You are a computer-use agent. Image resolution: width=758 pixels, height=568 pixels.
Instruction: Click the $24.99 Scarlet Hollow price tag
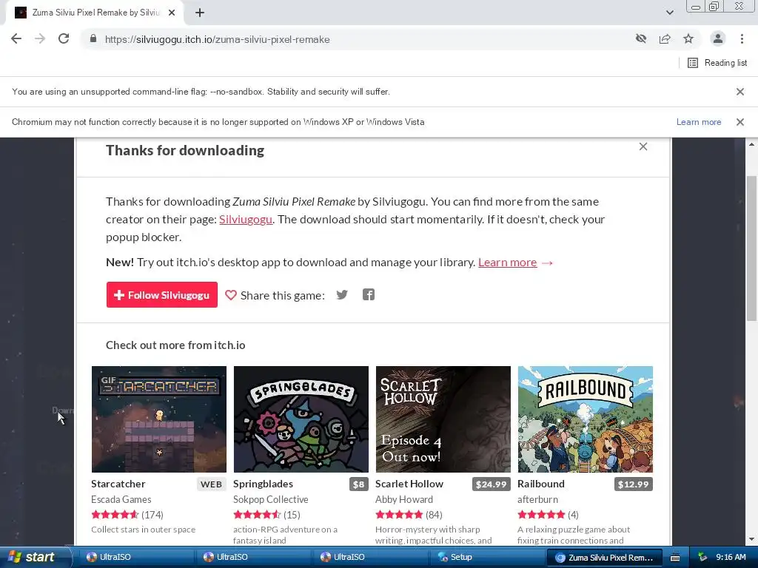coord(492,484)
